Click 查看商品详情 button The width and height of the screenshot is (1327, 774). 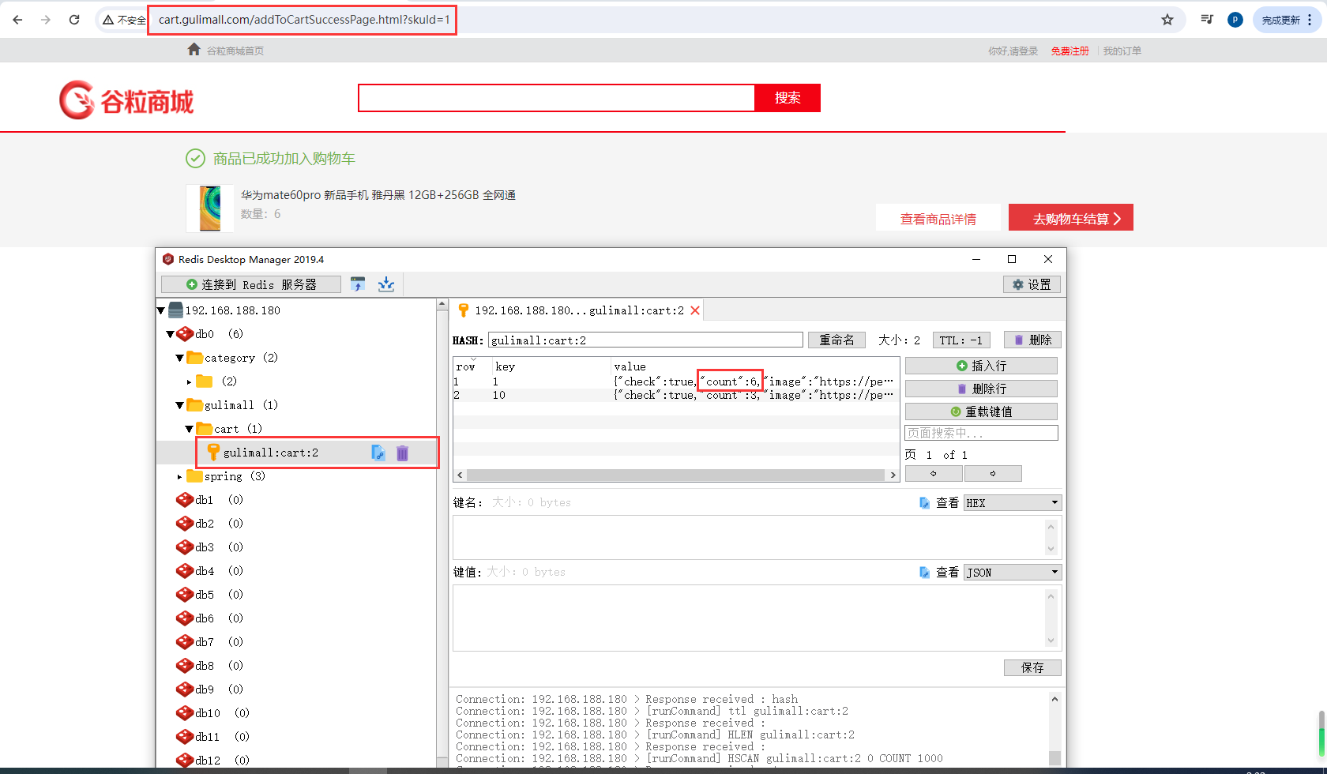coord(938,219)
